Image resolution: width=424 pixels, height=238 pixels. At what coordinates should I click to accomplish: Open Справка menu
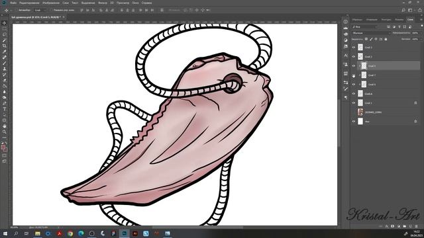coord(146,3)
